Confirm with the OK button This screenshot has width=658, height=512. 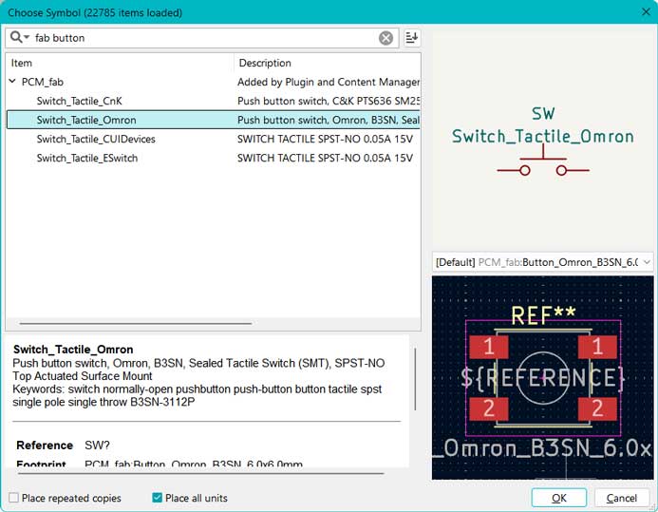pos(559,498)
